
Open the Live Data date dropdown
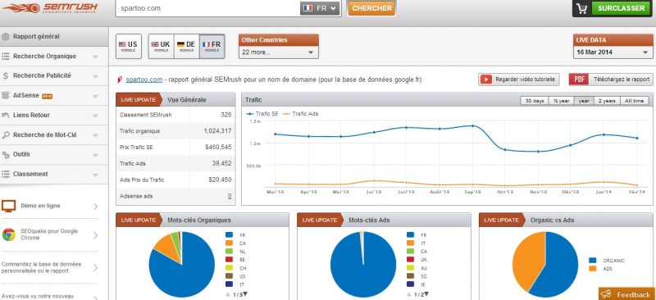[613, 52]
